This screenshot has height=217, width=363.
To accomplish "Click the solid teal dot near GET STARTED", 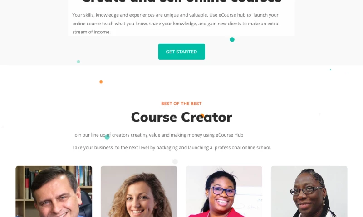I will [232, 40].
